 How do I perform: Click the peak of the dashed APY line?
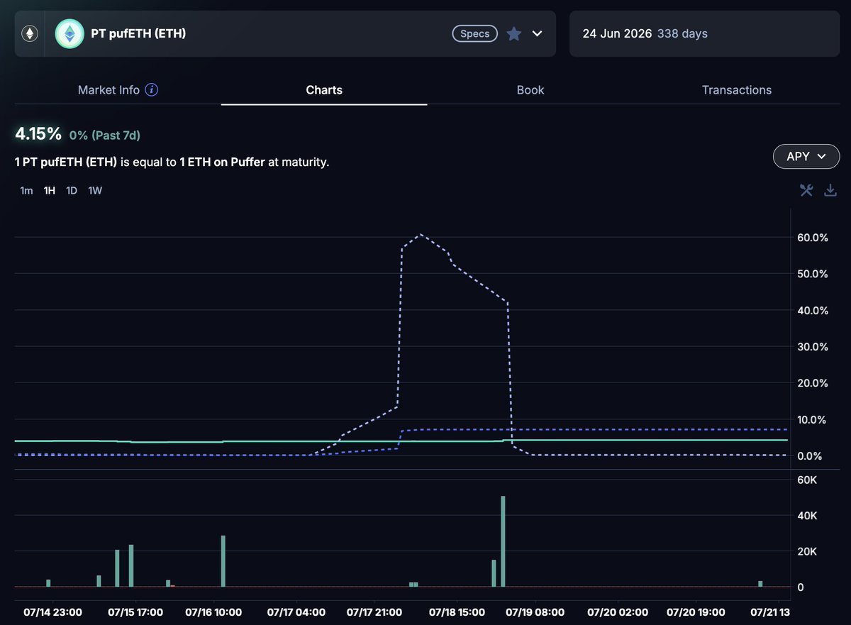click(x=421, y=234)
